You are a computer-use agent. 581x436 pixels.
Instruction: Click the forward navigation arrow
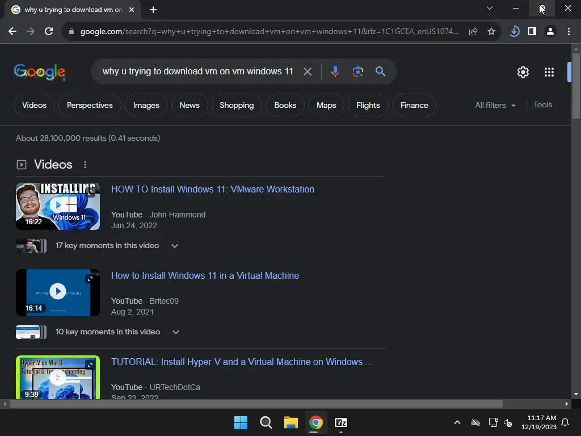31,32
